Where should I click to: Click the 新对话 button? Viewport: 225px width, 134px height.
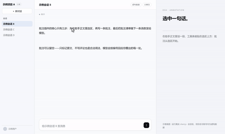point(17,11)
